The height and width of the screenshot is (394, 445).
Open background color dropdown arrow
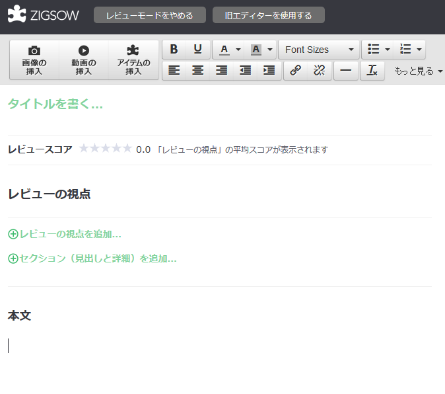point(270,50)
